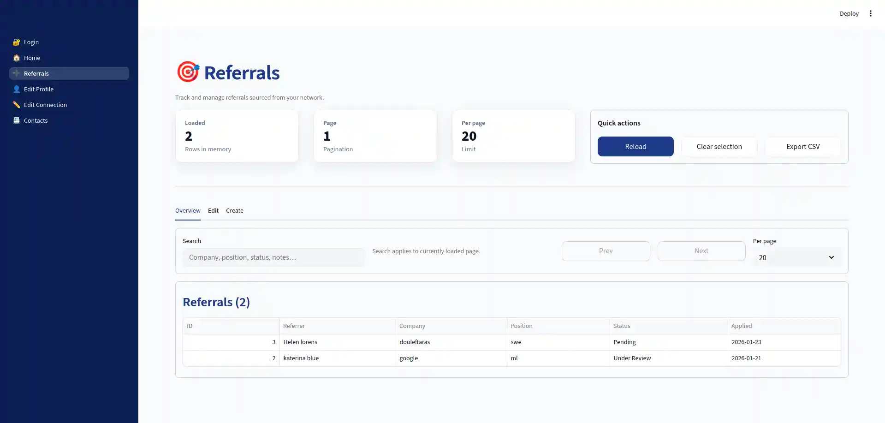The height and width of the screenshot is (423, 885).
Task: Click the pencil icon for Edit Connection
Action: point(16,105)
